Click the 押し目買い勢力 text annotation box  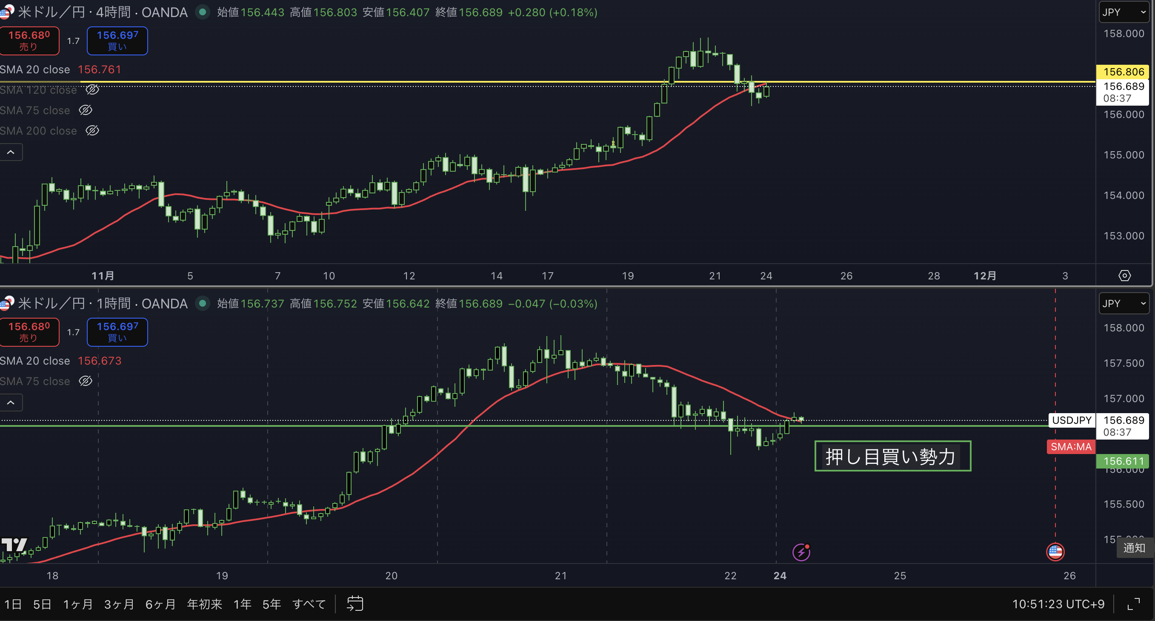pos(892,456)
